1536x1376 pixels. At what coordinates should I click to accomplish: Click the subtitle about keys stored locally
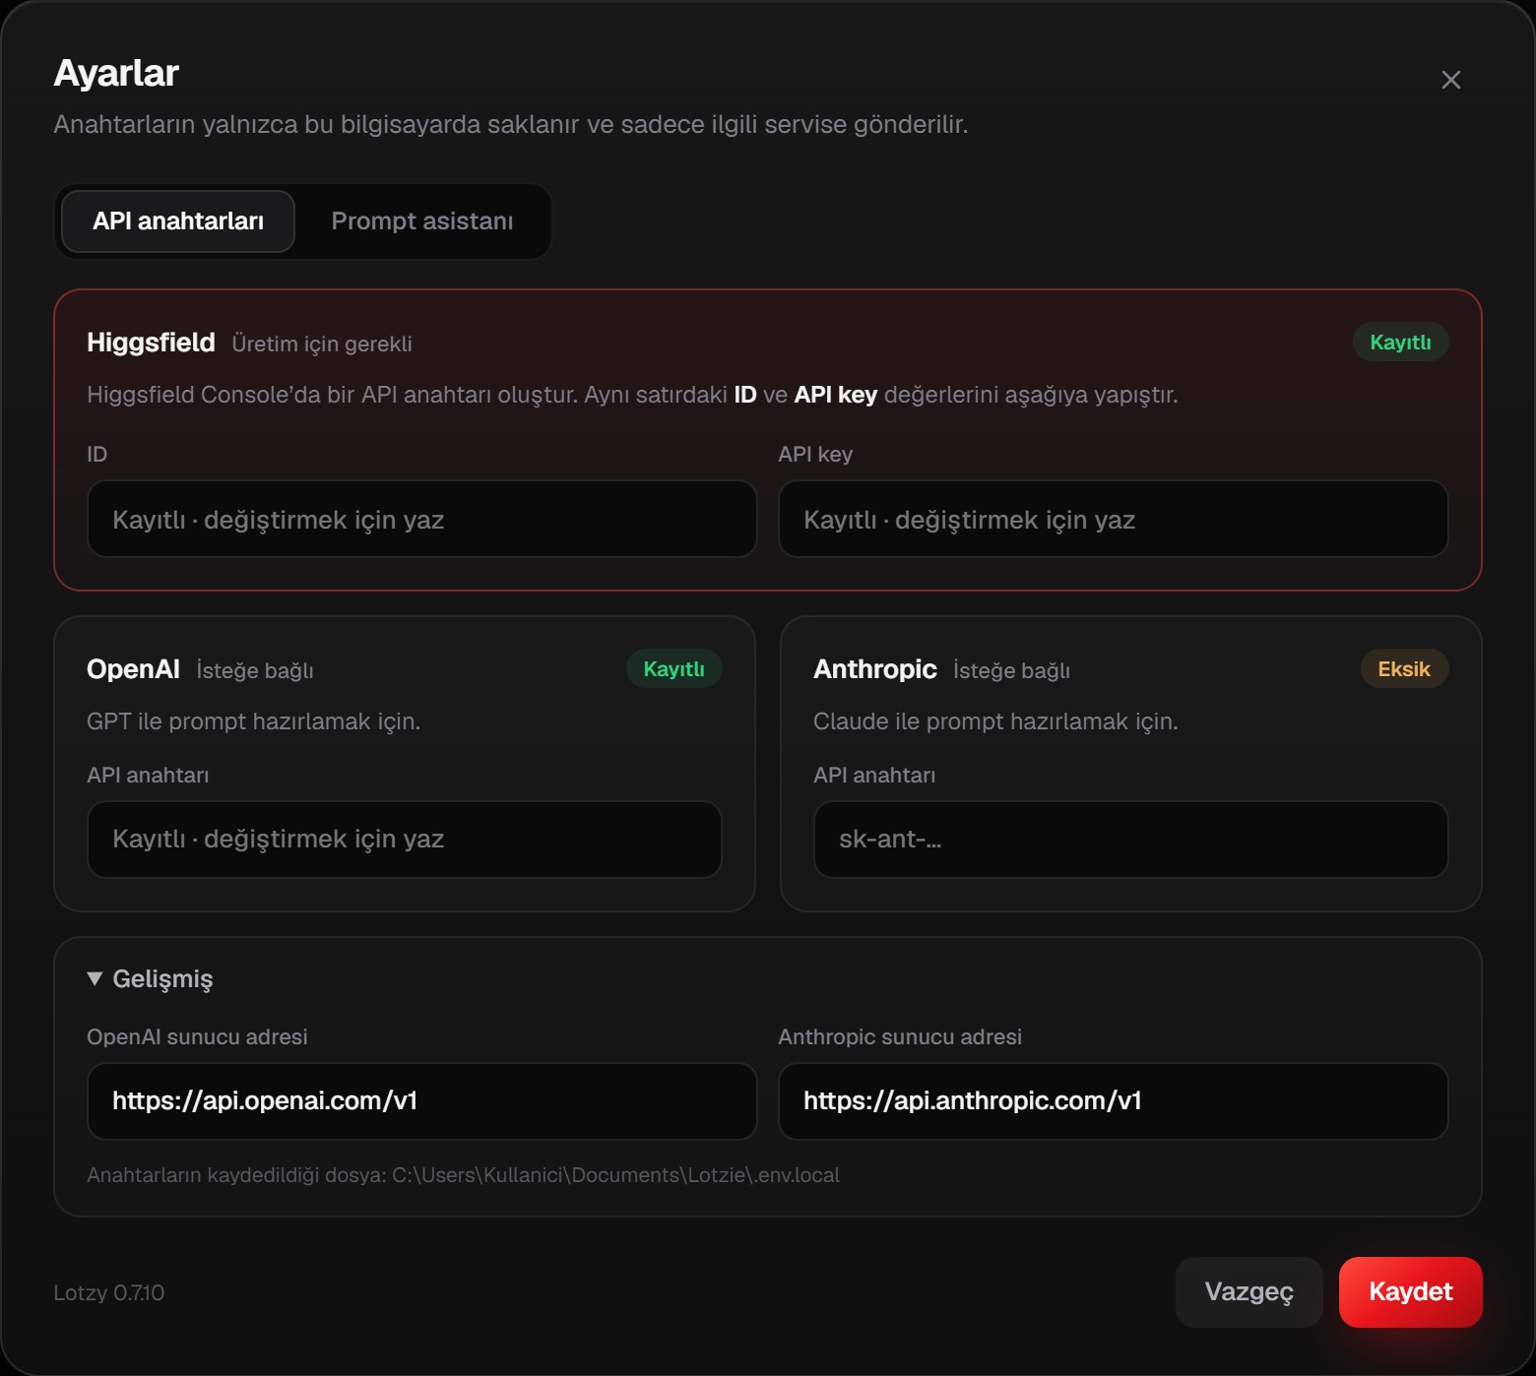click(511, 125)
